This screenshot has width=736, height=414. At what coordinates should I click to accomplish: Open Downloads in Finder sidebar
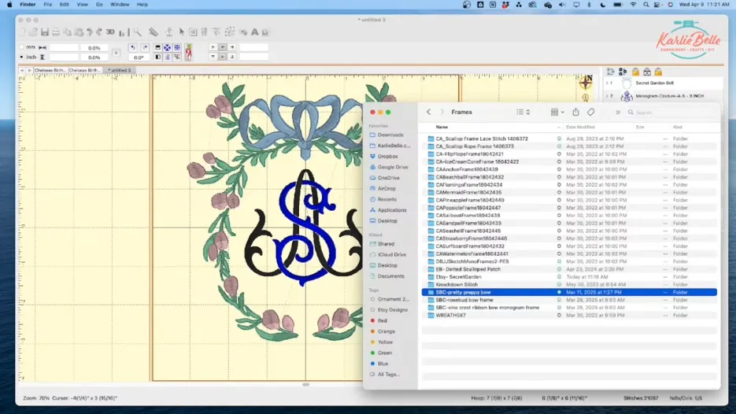390,135
